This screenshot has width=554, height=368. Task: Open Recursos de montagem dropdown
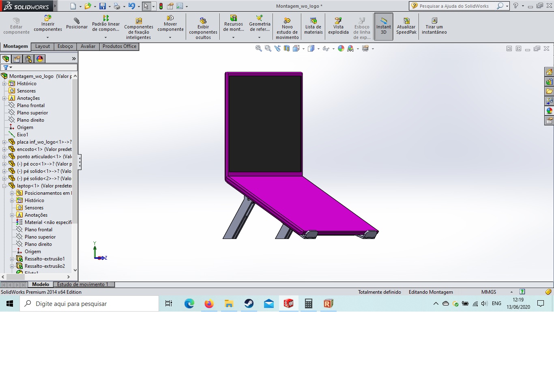[x=233, y=37]
